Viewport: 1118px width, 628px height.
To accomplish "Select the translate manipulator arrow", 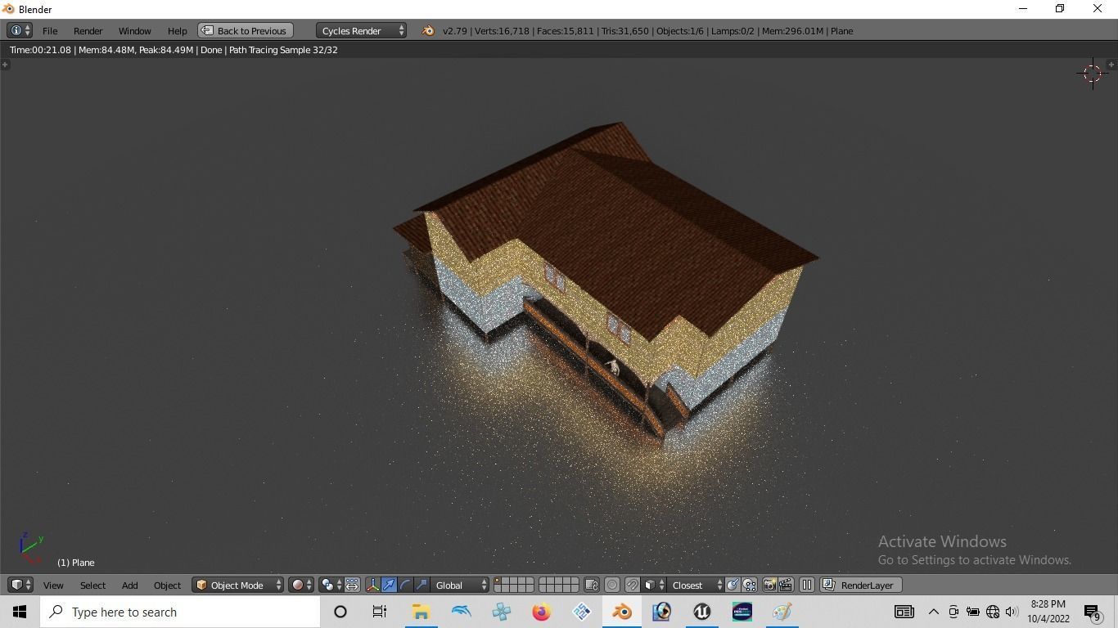I will pos(389,585).
